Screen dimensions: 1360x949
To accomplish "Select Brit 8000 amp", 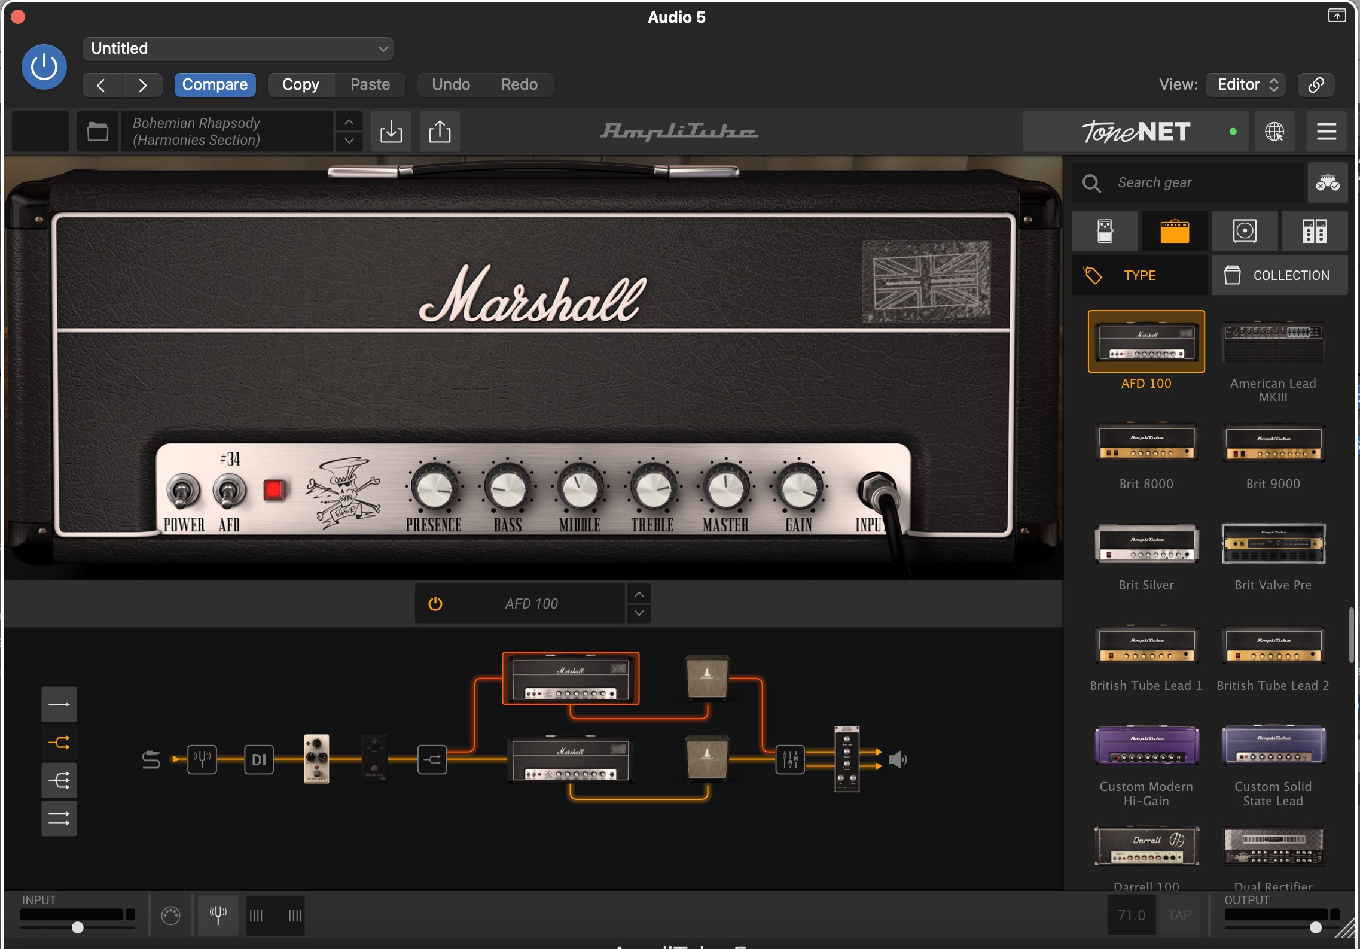I will pyautogui.click(x=1146, y=443).
